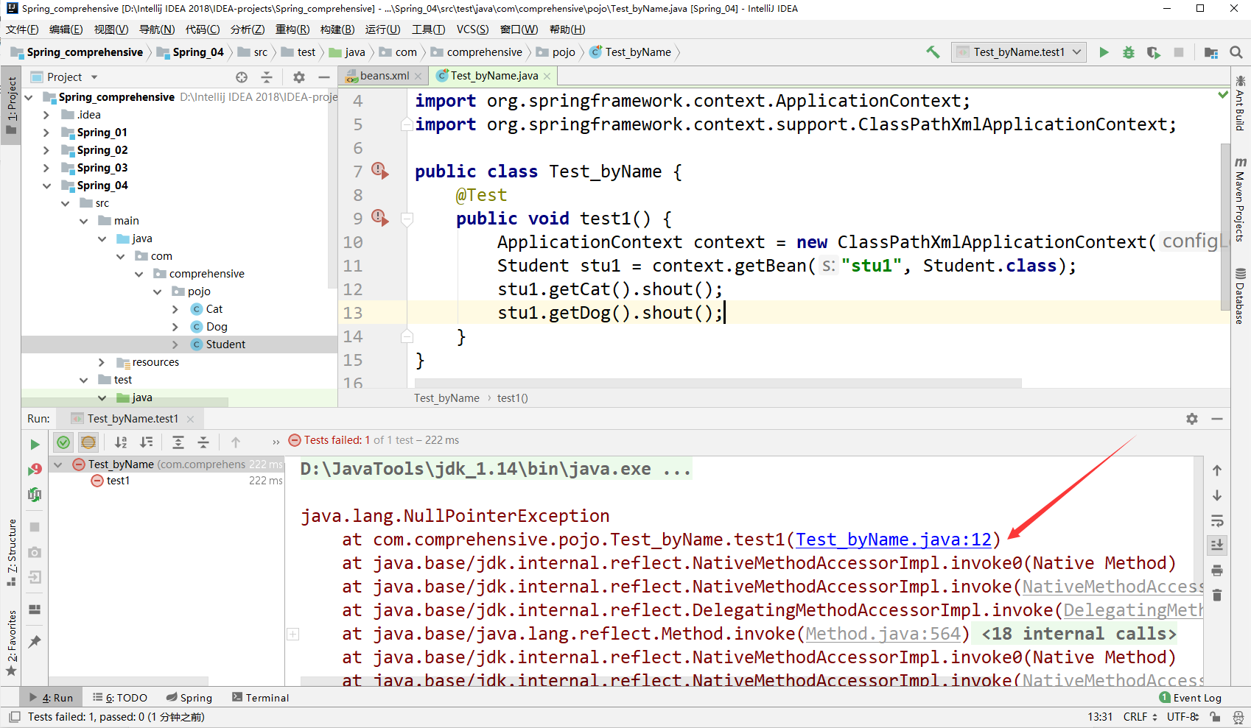Open the Event Log button
Screen dimensions: 1251x728
click(x=1191, y=698)
